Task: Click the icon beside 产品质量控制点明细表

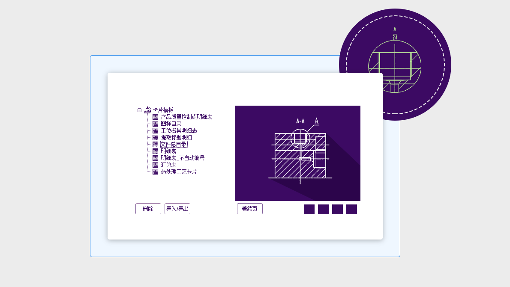Action: 155,117
